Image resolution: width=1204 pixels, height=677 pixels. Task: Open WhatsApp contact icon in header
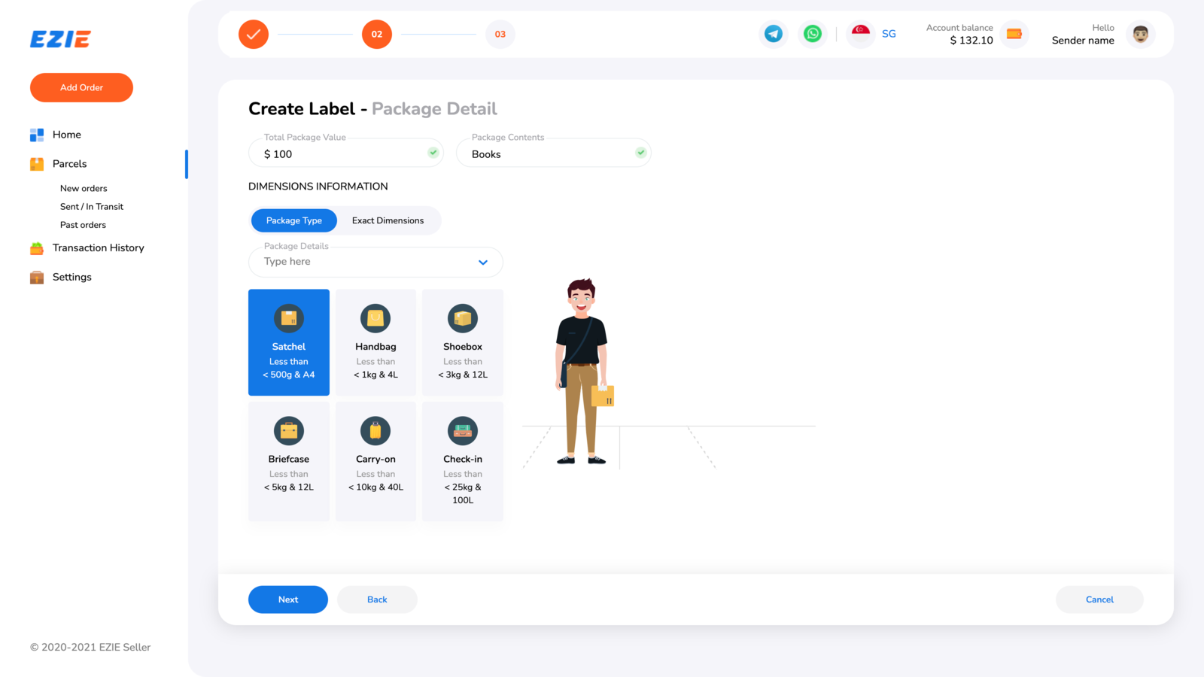(812, 34)
